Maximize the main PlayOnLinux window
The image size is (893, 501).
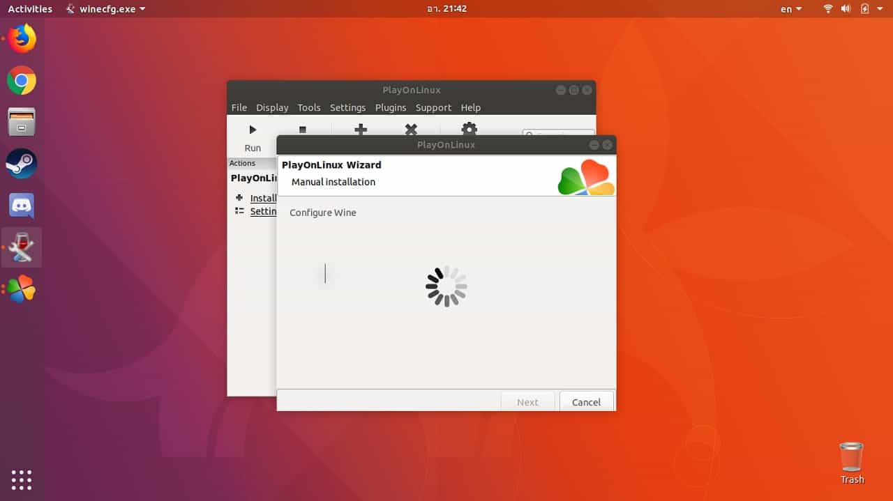(573, 90)
